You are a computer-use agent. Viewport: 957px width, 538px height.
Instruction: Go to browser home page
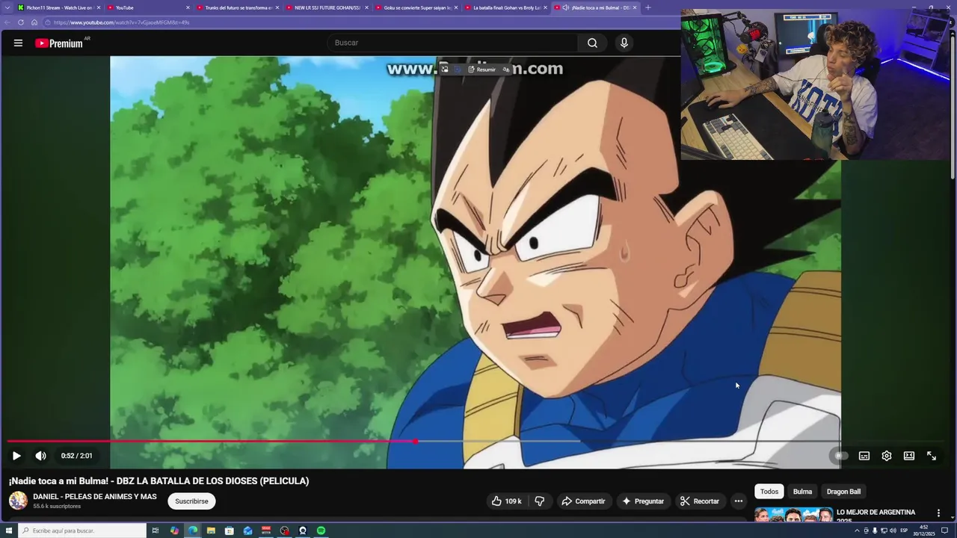click(34, 22)
